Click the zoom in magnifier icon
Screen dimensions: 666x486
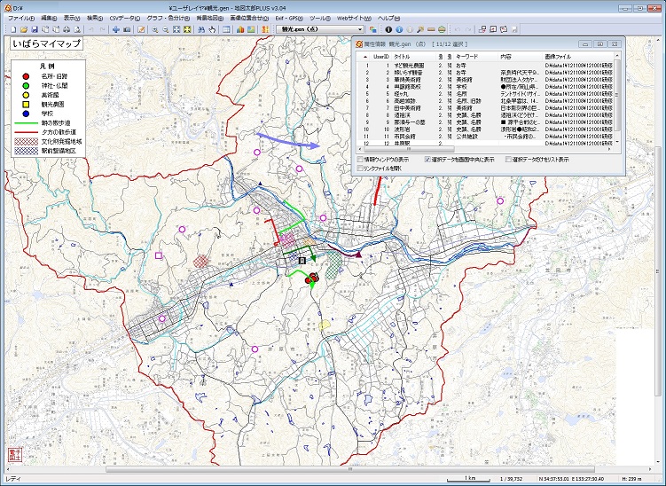pos(153,29)
